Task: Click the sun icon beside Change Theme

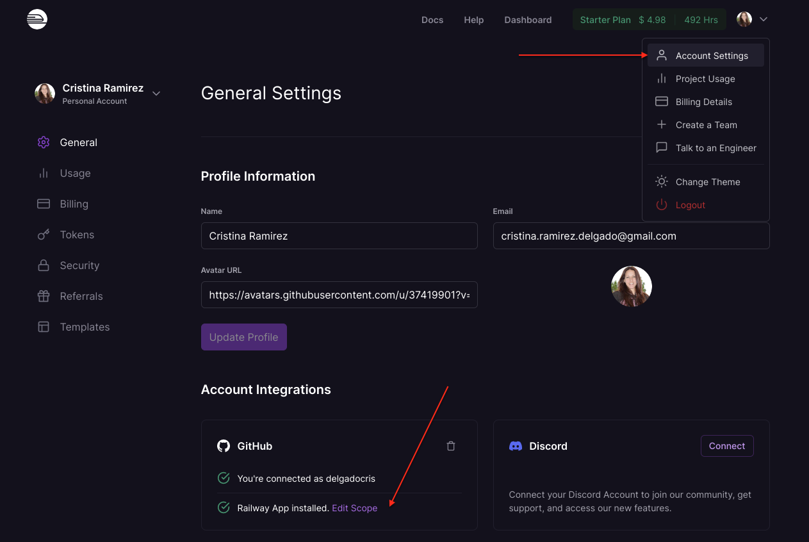Action: click(662, 182)
